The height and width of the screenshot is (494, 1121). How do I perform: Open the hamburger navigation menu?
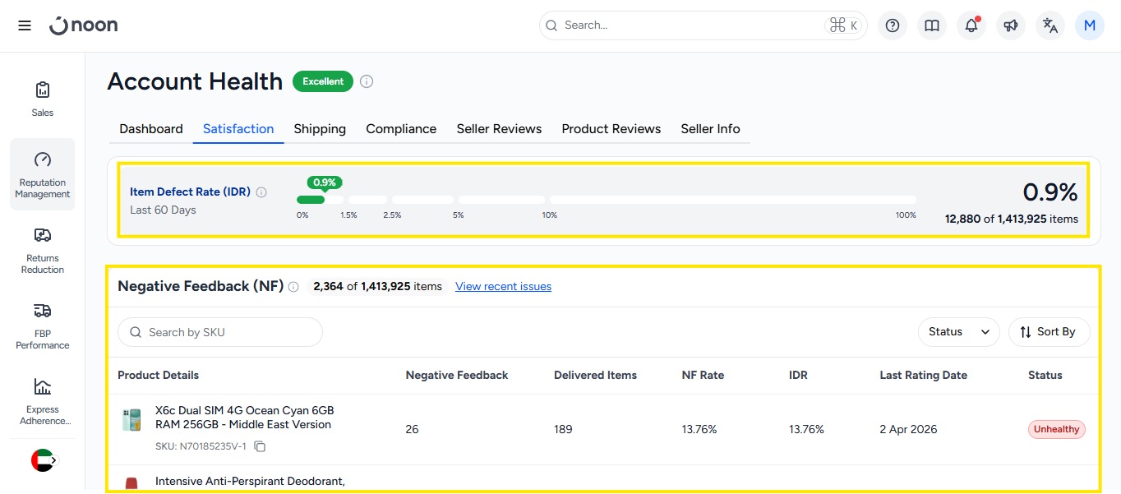25,25
